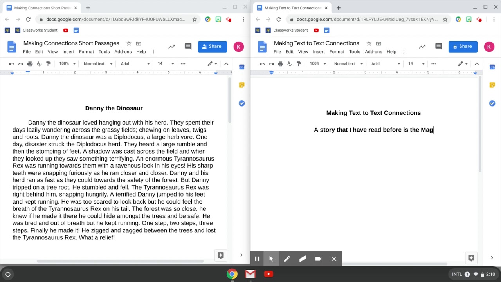The image size is (501, 282).
Task: Open Chrome from the shelf
Action: pyautogui.click(x=232, y=274)
